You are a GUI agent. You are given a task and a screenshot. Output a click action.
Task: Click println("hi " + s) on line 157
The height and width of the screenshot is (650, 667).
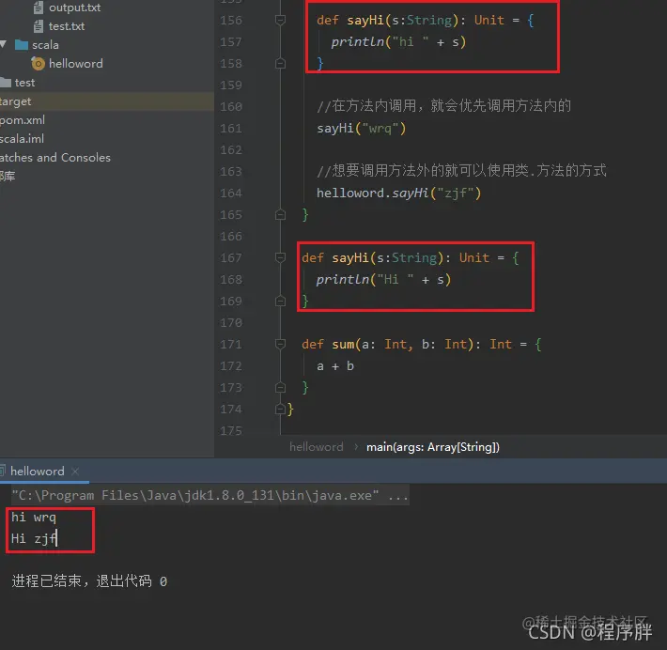point(398,41)
